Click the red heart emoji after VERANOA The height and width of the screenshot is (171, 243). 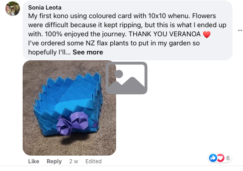pos(207,34)
